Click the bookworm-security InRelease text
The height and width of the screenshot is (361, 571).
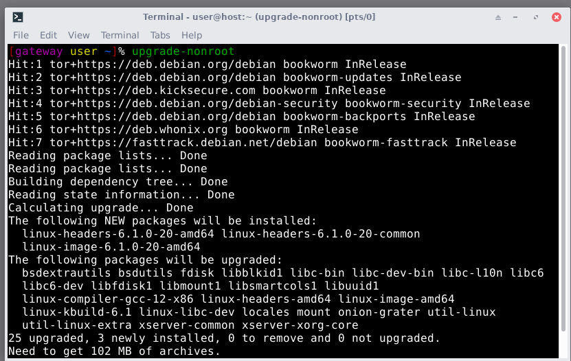[437, 103]
